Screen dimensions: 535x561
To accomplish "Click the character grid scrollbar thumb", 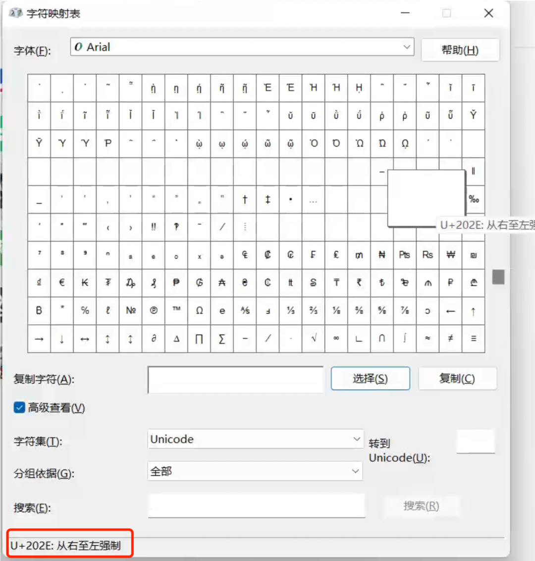I will [498, 277].
